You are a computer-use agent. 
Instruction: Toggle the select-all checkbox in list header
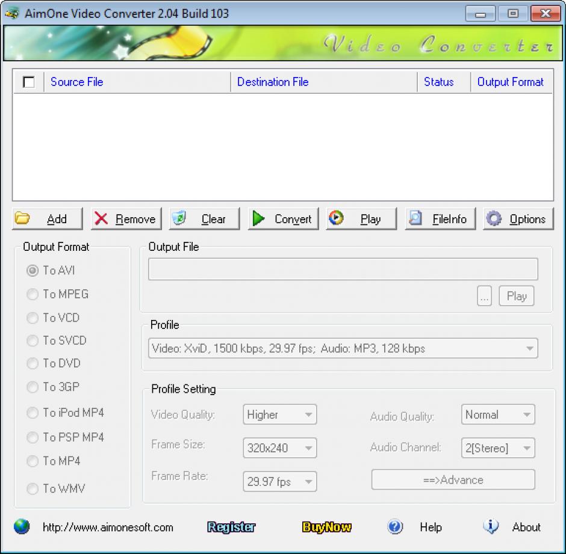click(x=28, y=82)
